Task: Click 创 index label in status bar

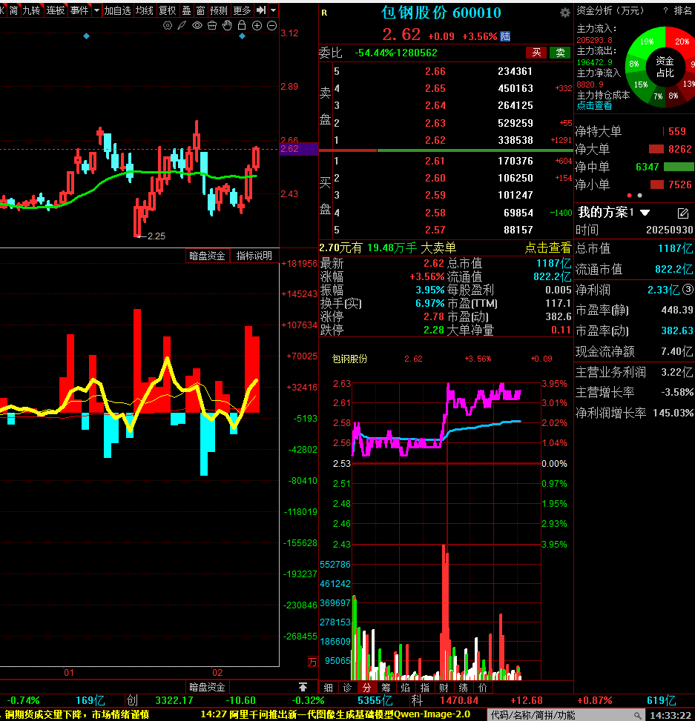Action: [133, 700]
